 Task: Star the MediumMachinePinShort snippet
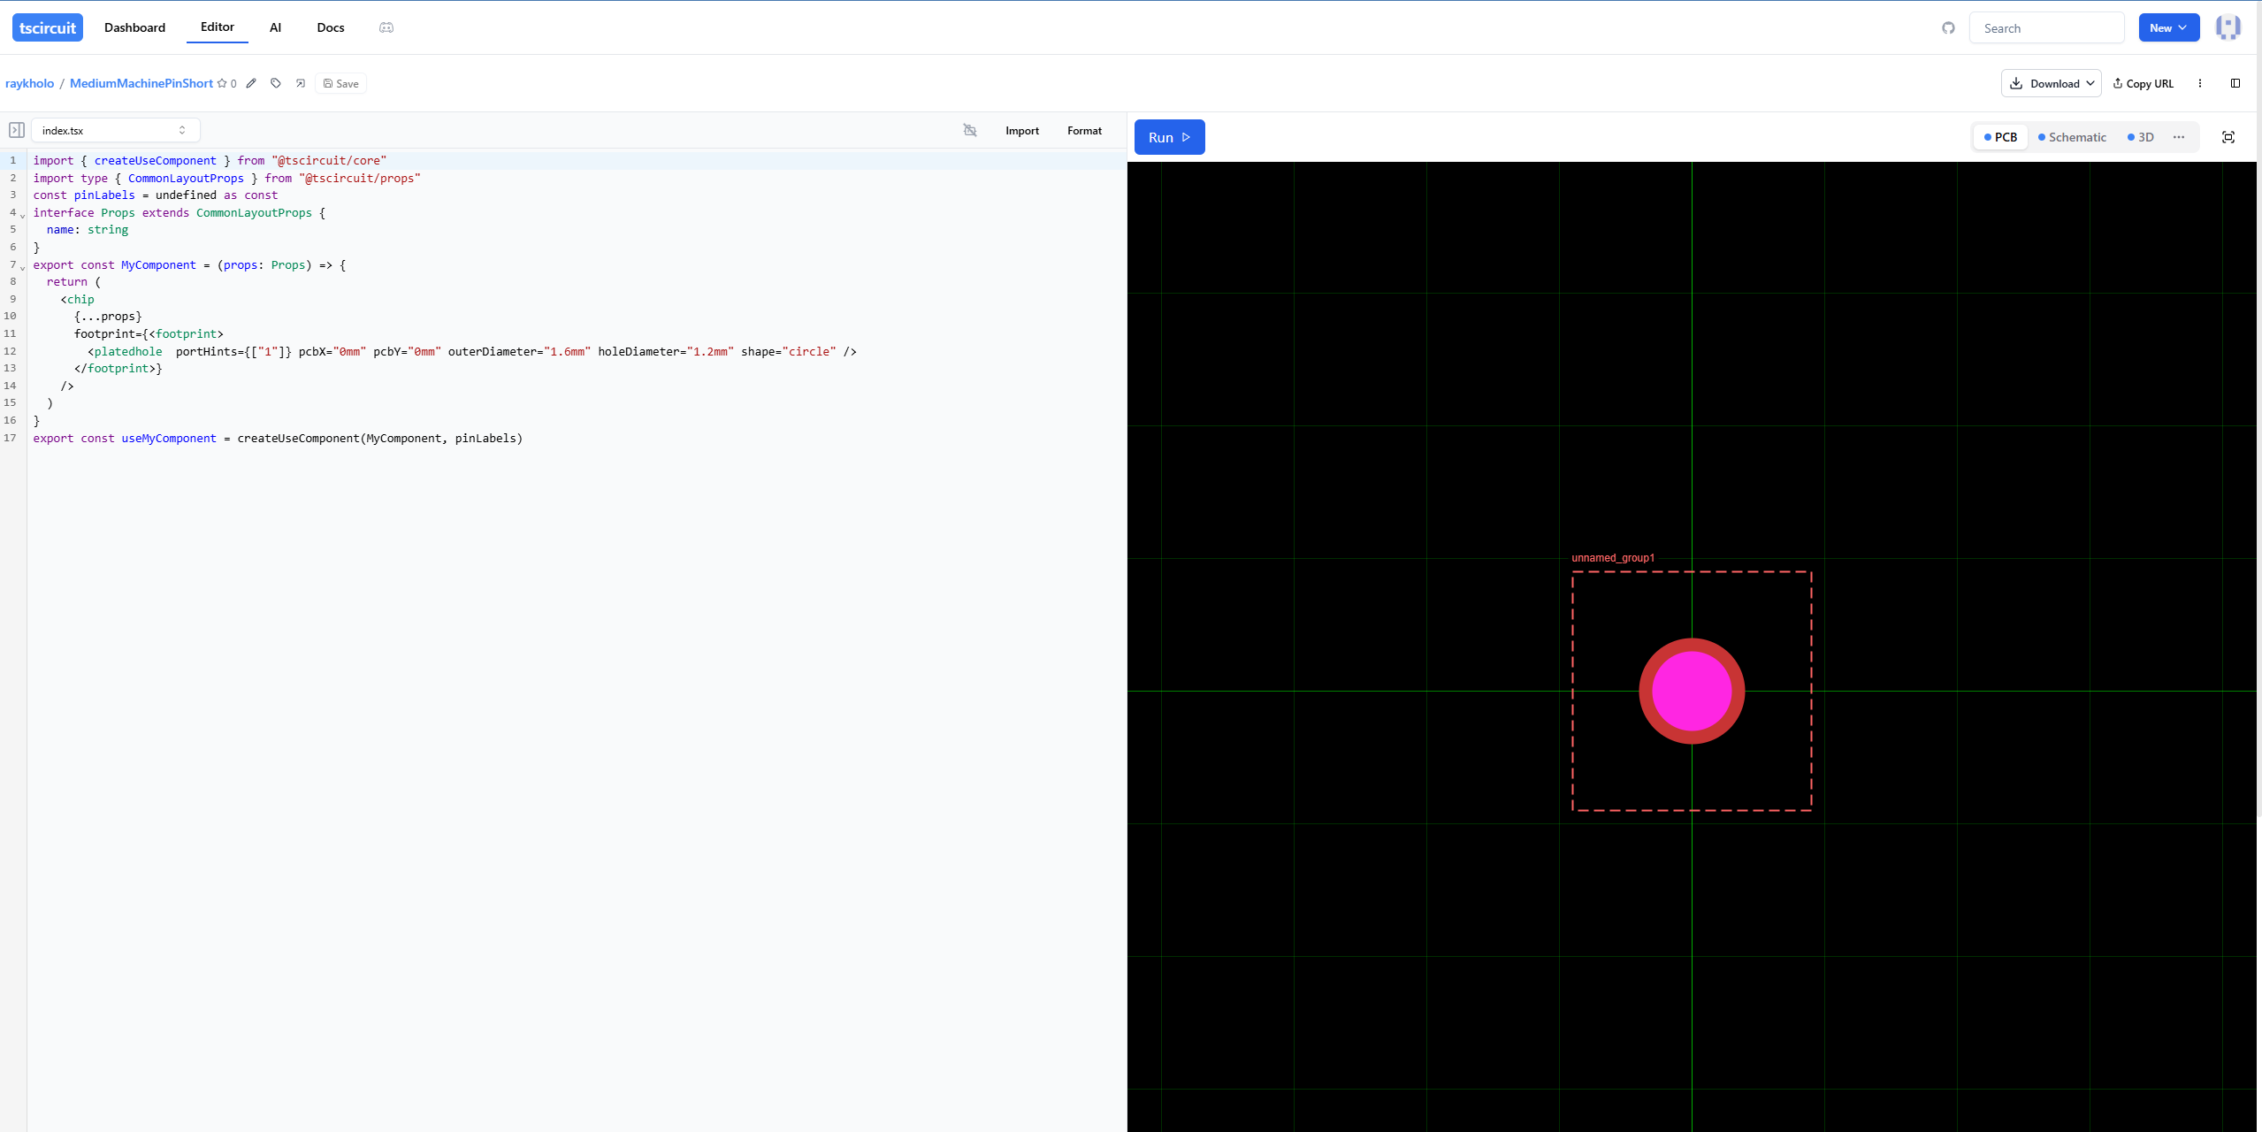(222, 83)
